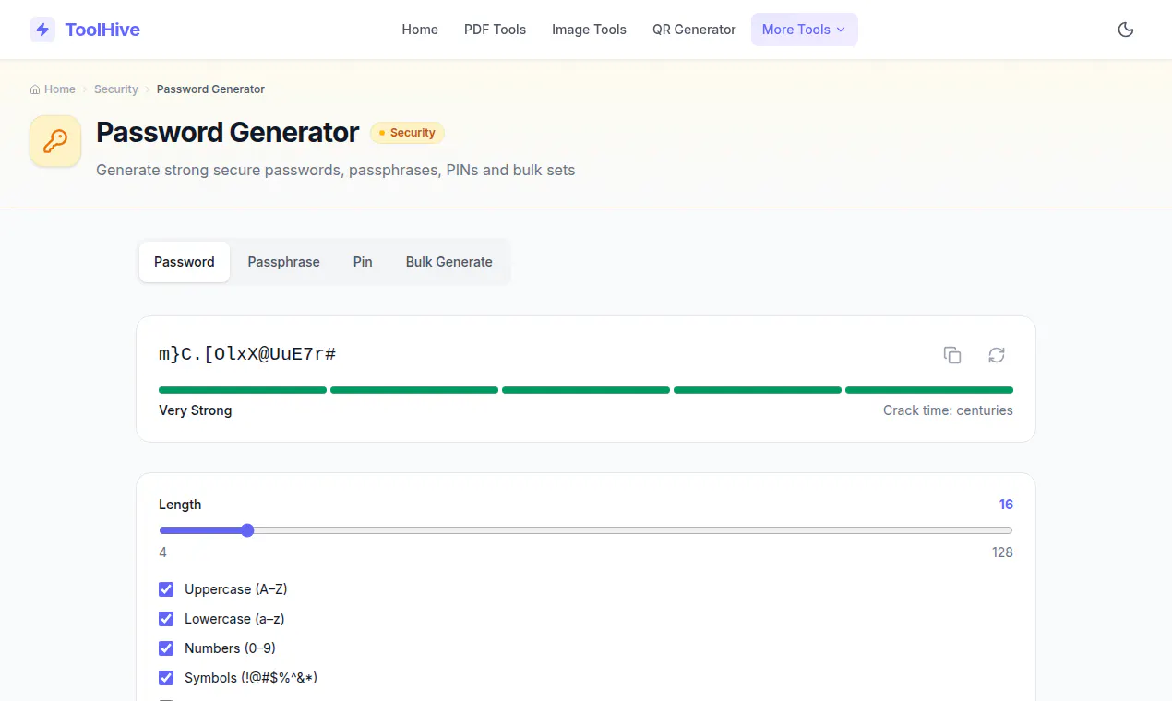Click the Password Generator page heading
Screen dimensions: 1172x701
click(227, 133)
